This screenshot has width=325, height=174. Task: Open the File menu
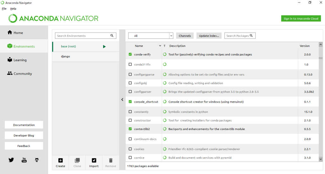[x=4, y=9]
